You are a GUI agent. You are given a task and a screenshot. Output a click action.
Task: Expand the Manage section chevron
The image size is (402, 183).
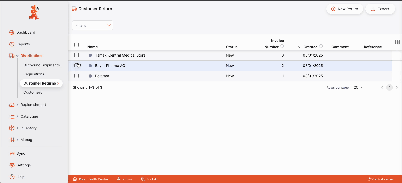[x=17, y=140]
